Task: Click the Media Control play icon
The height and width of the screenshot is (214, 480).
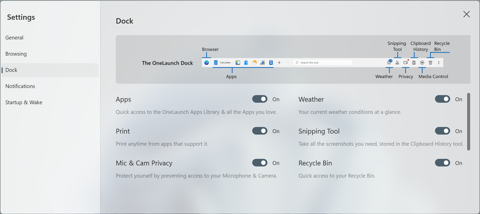Action: 422,63
